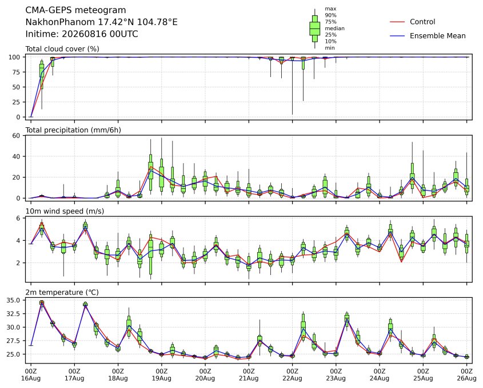The height and width of the screenshot is (388, 483).
Task: Click the '75%' box-plot legend label
Action: 330,22
